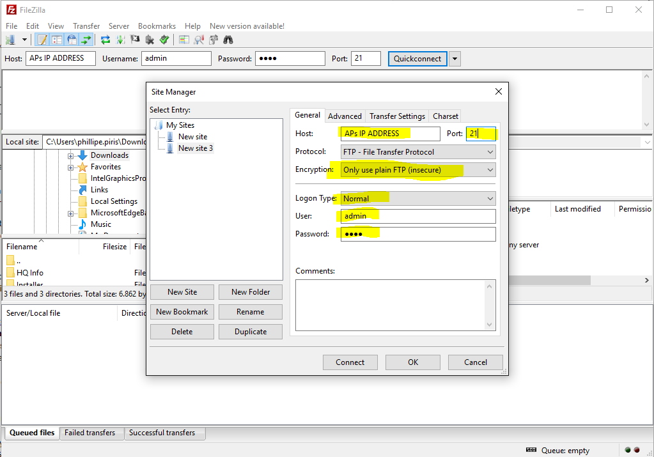The image size is (654, 457).
Task: Click the New Site button
Action: coord(182,292)
